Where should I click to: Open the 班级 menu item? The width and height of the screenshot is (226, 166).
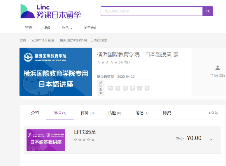tap(29, 28)
